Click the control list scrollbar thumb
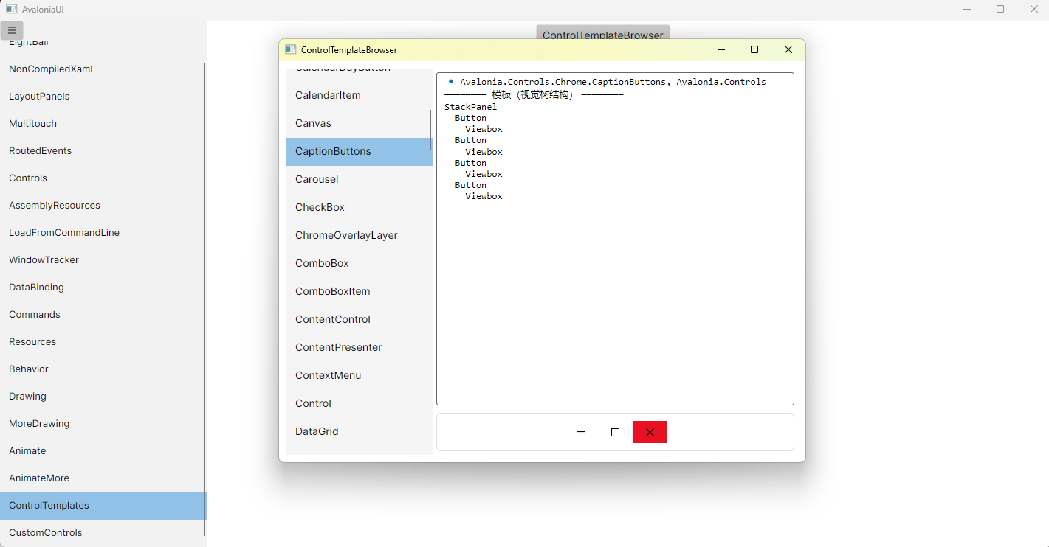 click(x=430, y=130)
